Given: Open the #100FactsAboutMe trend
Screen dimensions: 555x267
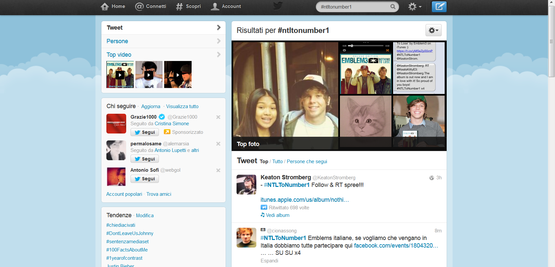Looking at the screenshot, I should pyautogui.click(x=127, y=250).
